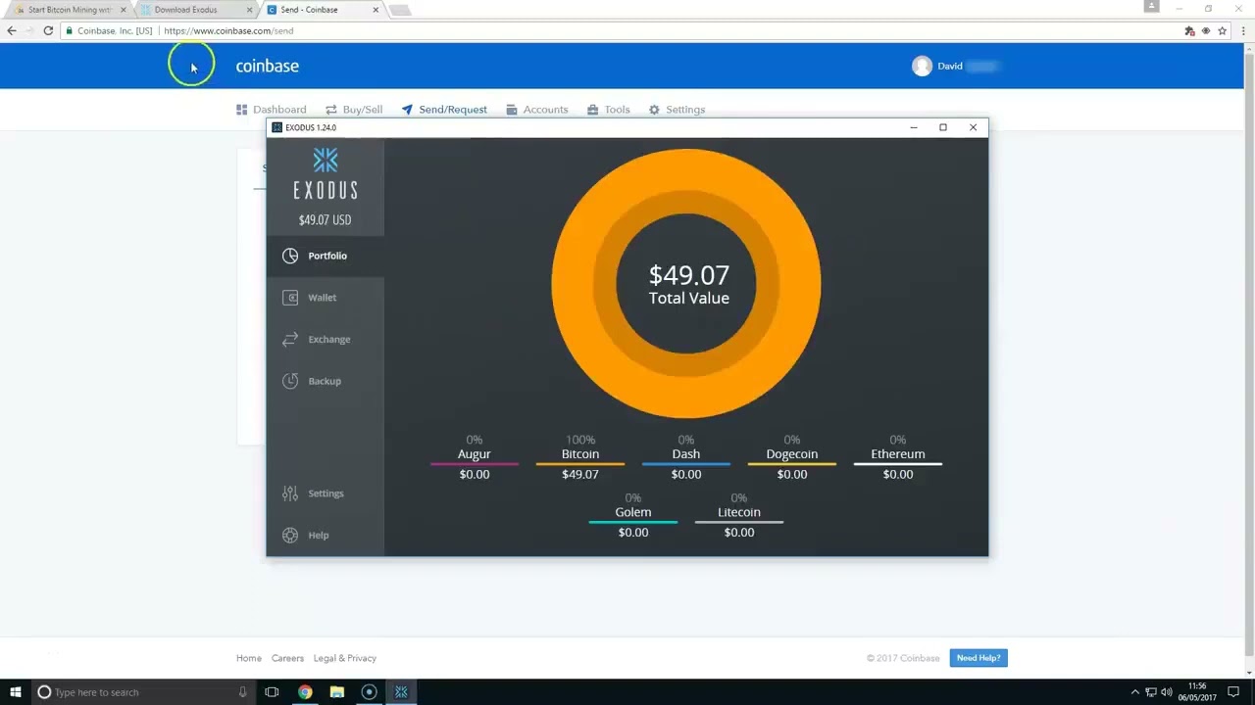Open the Wallet section in Exodus
This screenshot has width=1255, height=705.
[325, 298]
